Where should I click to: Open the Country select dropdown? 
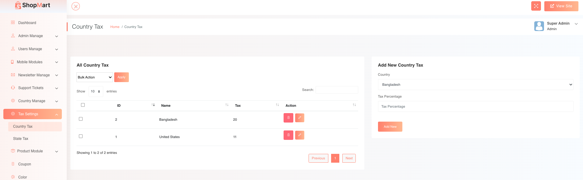[475, 85]
